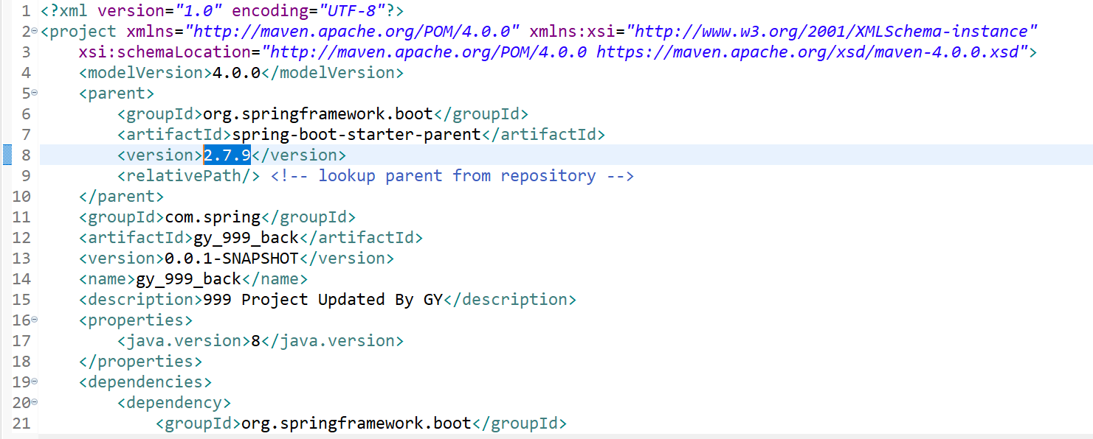Click the java.version value 8
The image size is (1093, 439).
coord(255,341)
